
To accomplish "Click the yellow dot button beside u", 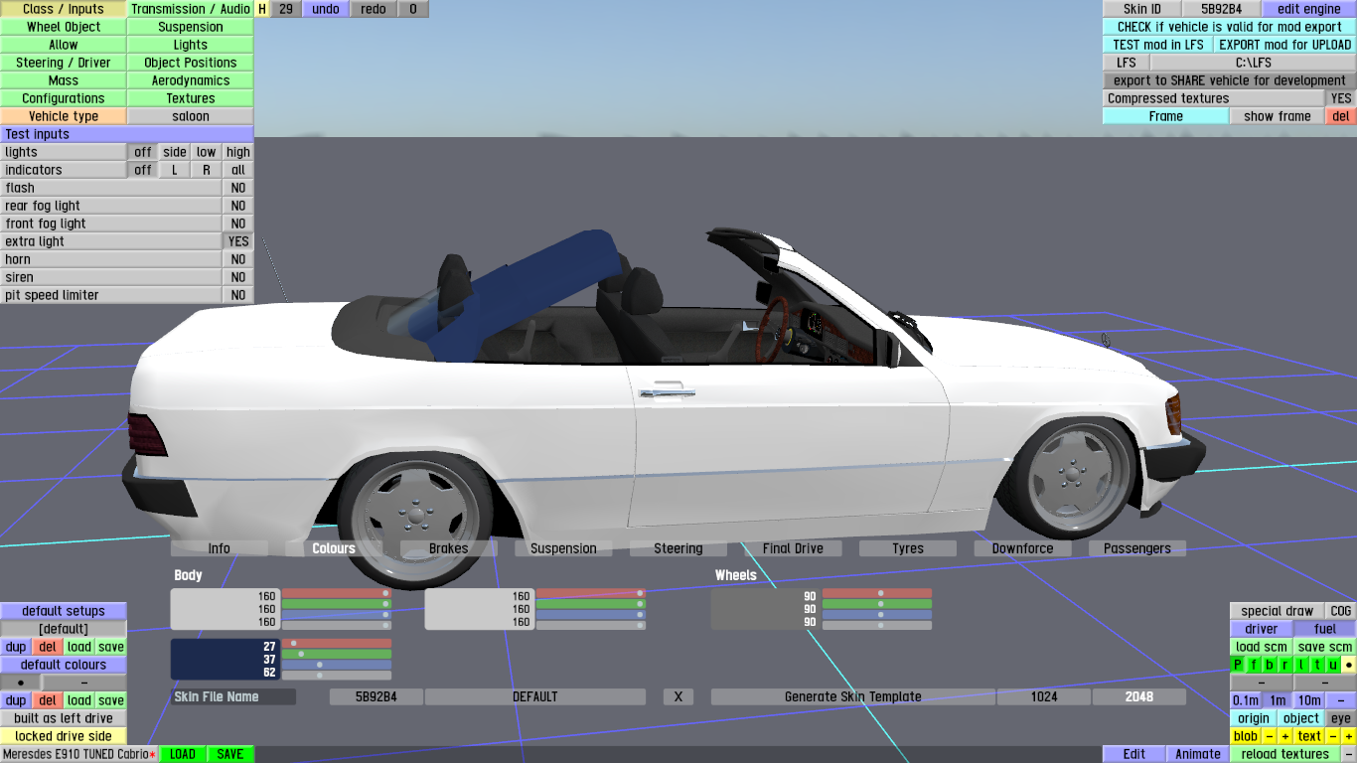I will [x=1349, y=665].
